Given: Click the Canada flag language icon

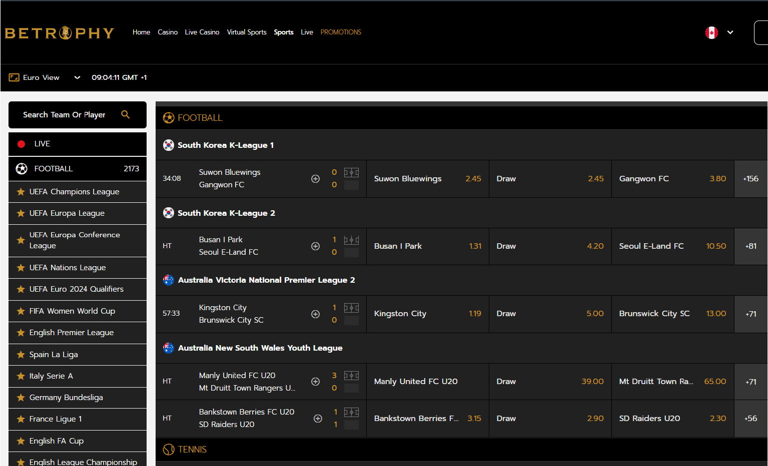Looking at the screenshot, I should click(x=711, y=32).
